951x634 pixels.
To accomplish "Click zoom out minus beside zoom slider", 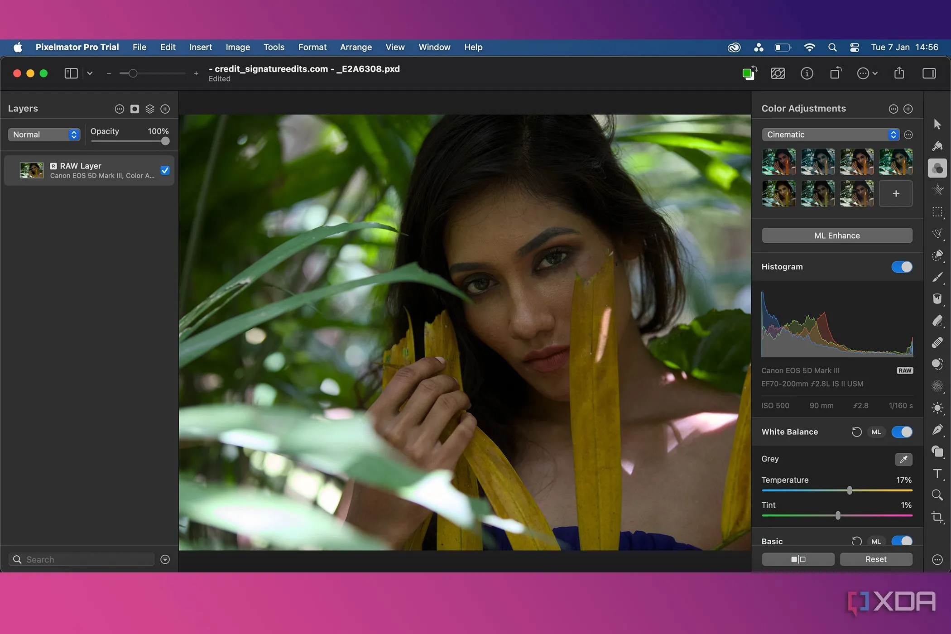I will [109, 73].
